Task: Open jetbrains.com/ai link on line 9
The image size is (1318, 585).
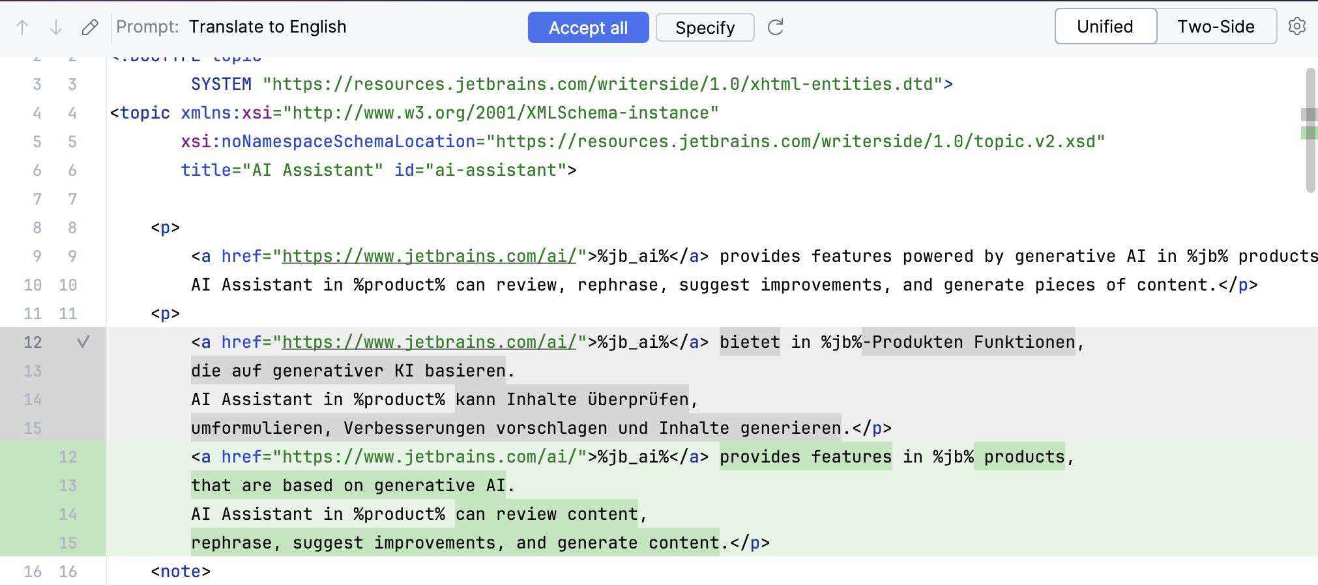Action: tap(429, 256)
